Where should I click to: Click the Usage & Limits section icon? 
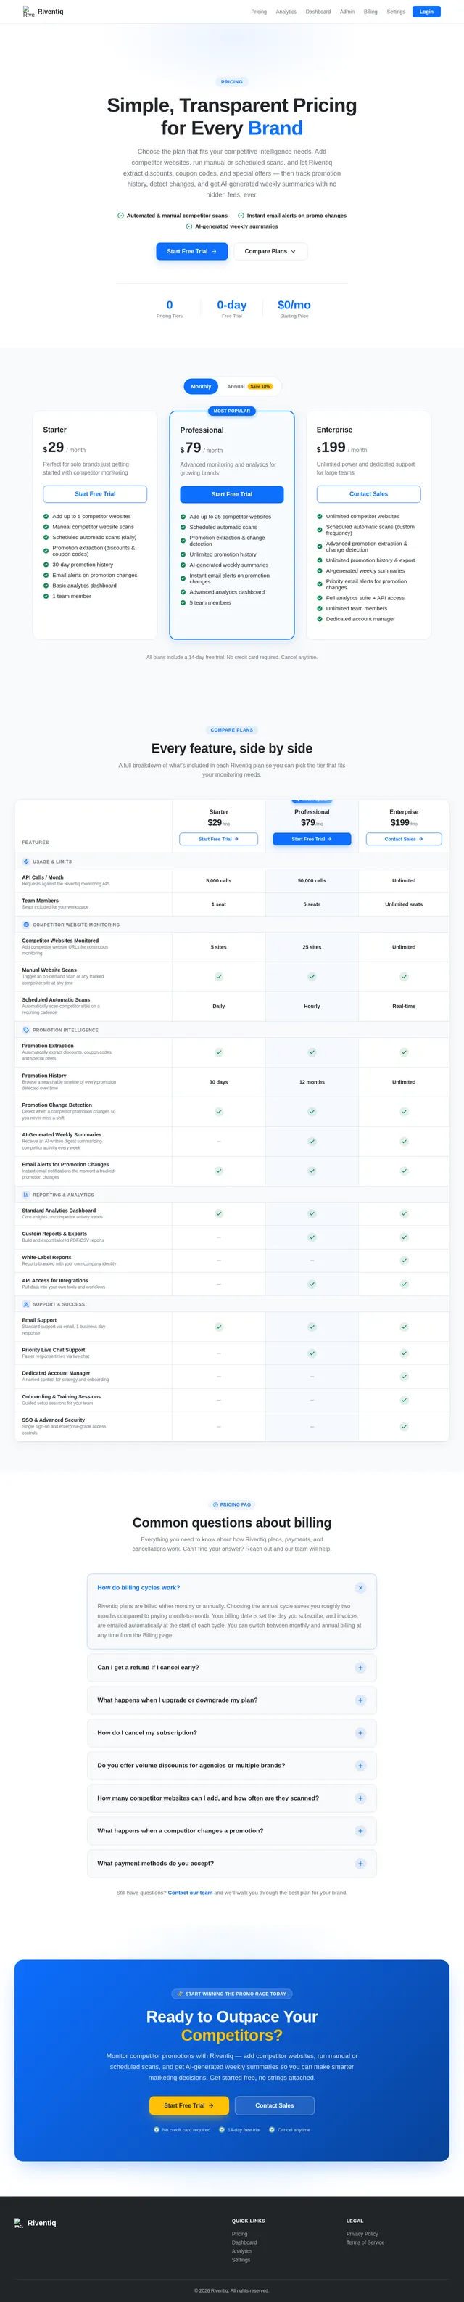click(x=26, y=861)
